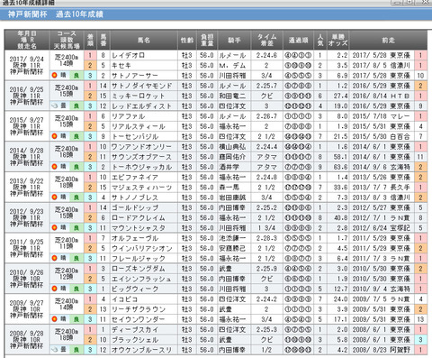Viewport: 432px width, 358px height.
Task: Click winning time 2.28.3
Action: coord(266,238)
